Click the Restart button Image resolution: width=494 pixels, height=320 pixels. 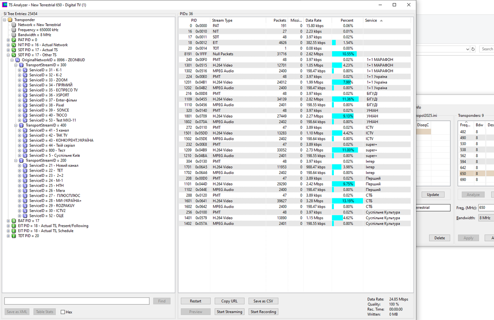pos(195,301)
